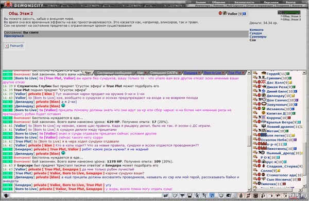309x201 pixels.
Task: Open the smiley emoticon picker
Action: 221,195
